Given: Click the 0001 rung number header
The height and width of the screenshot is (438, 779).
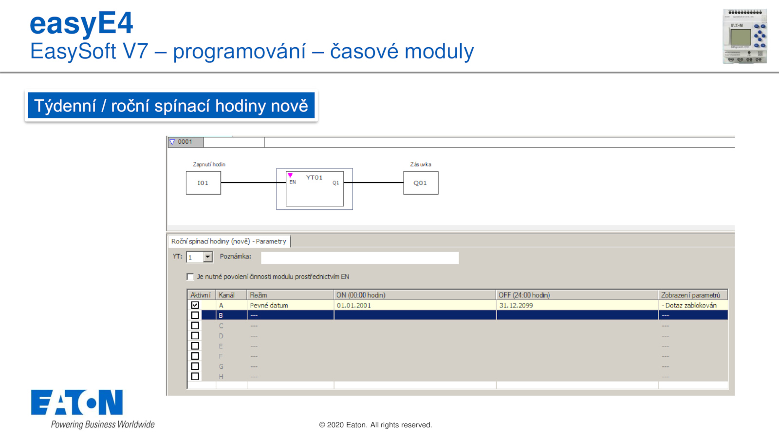Looking at the screenshot, I should pos(185,142).
